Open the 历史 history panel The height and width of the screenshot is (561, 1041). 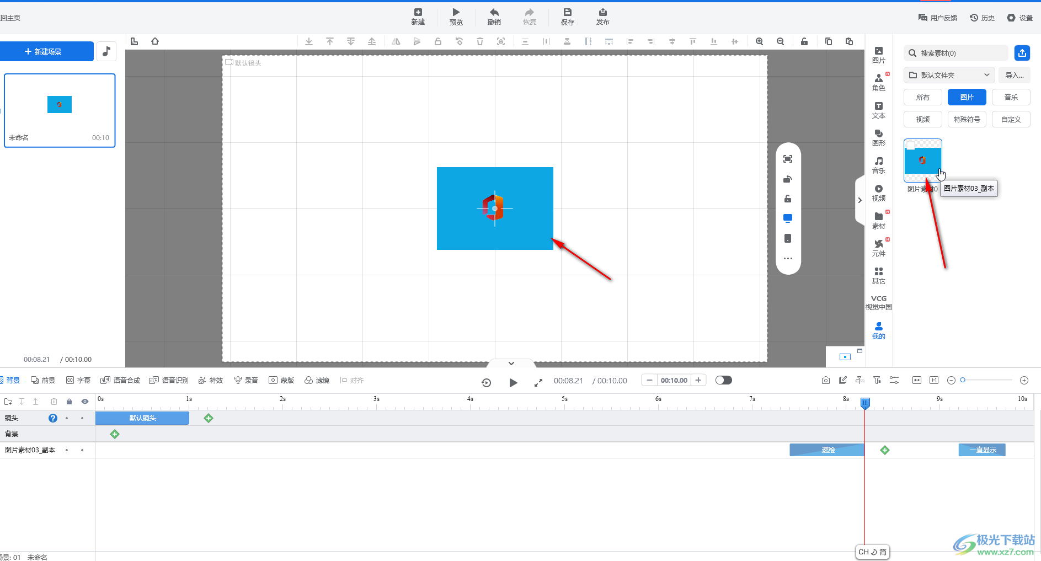click(982, 18)
